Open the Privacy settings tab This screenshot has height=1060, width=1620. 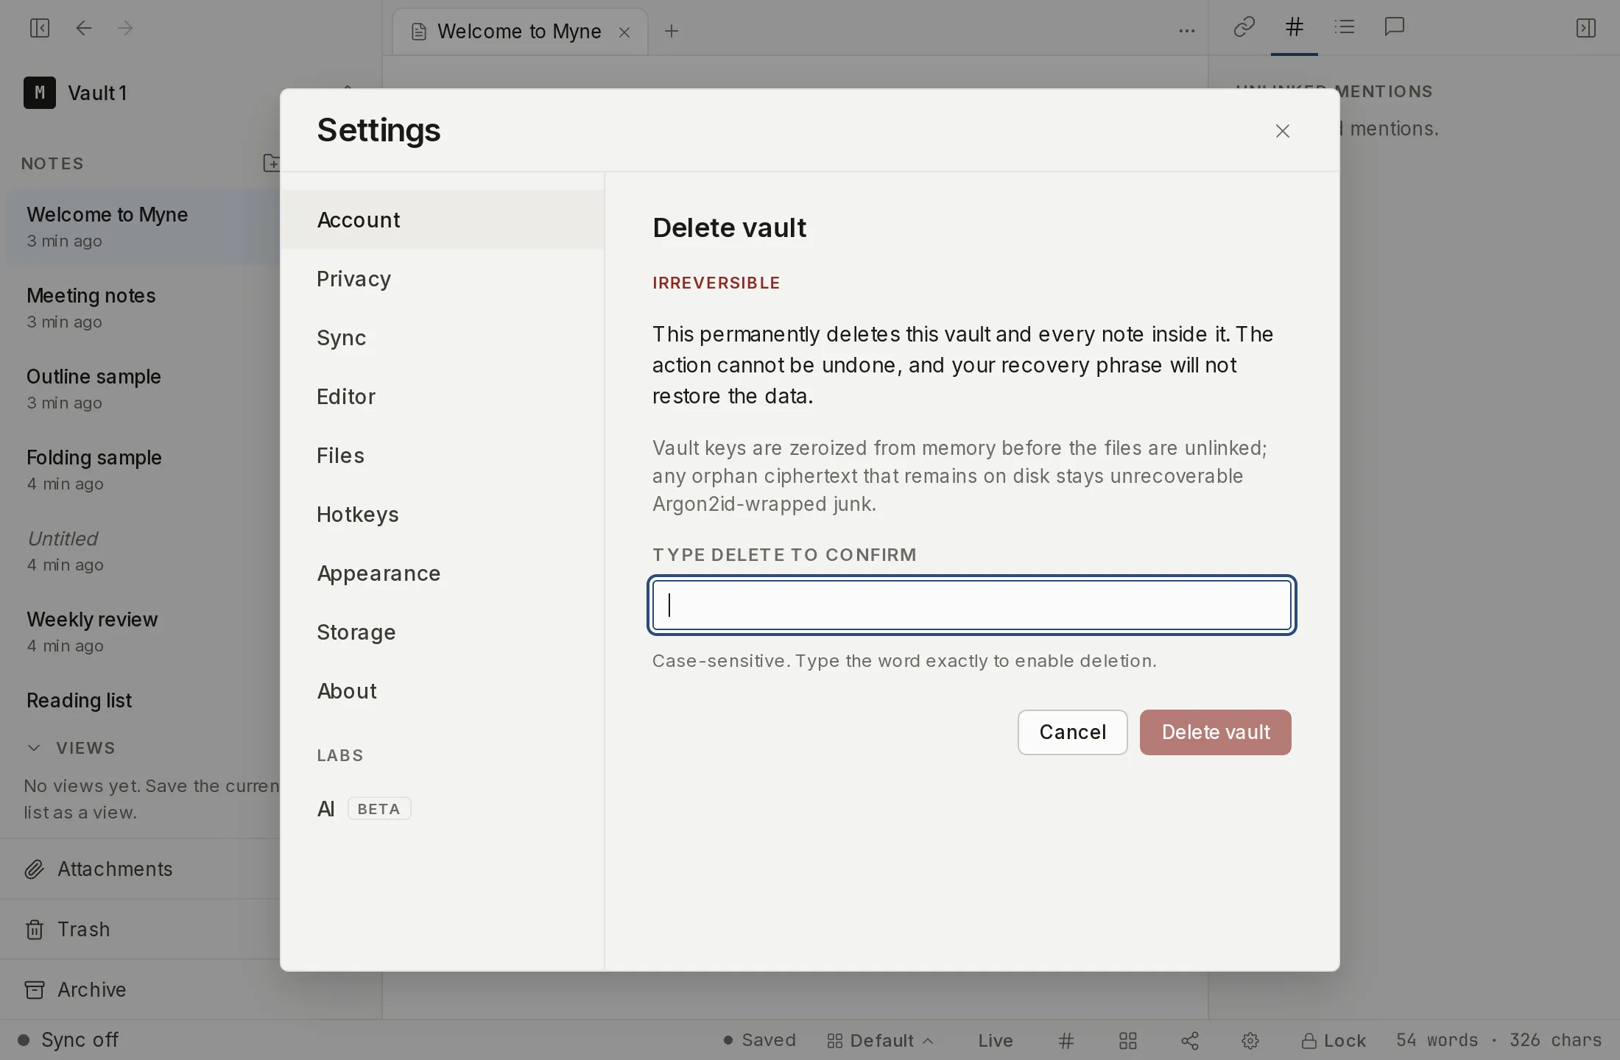click(443, 278)
